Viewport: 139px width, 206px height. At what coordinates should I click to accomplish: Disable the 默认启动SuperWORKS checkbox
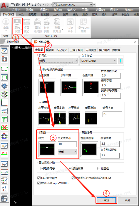point(39,183)
